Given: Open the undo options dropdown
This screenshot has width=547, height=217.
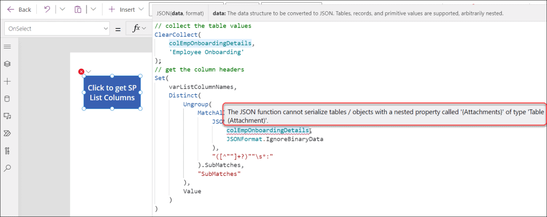Looking at the screenshot, I should coord(62,10).
